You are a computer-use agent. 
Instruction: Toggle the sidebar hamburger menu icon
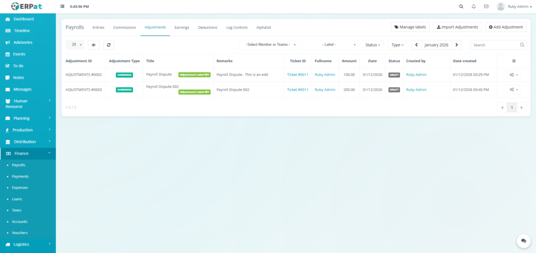63,7
